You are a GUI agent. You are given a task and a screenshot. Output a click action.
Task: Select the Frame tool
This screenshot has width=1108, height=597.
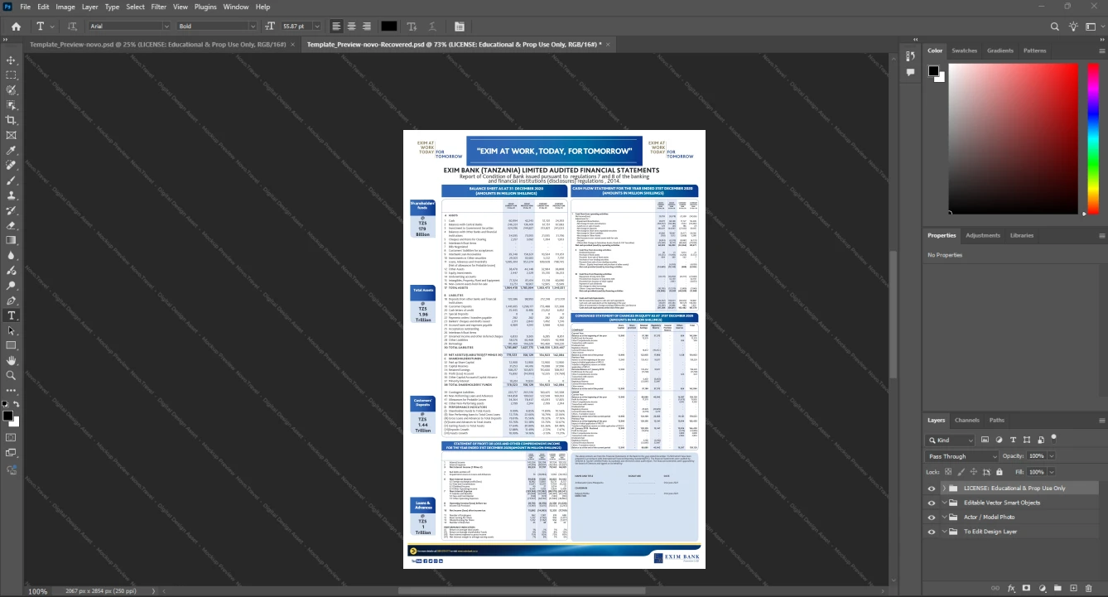coord(12,135)
